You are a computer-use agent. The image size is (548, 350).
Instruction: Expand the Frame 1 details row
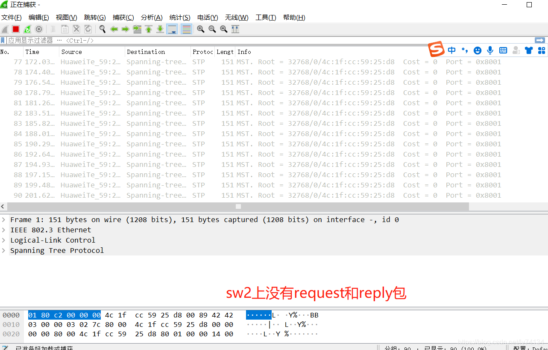click(3, 219)
